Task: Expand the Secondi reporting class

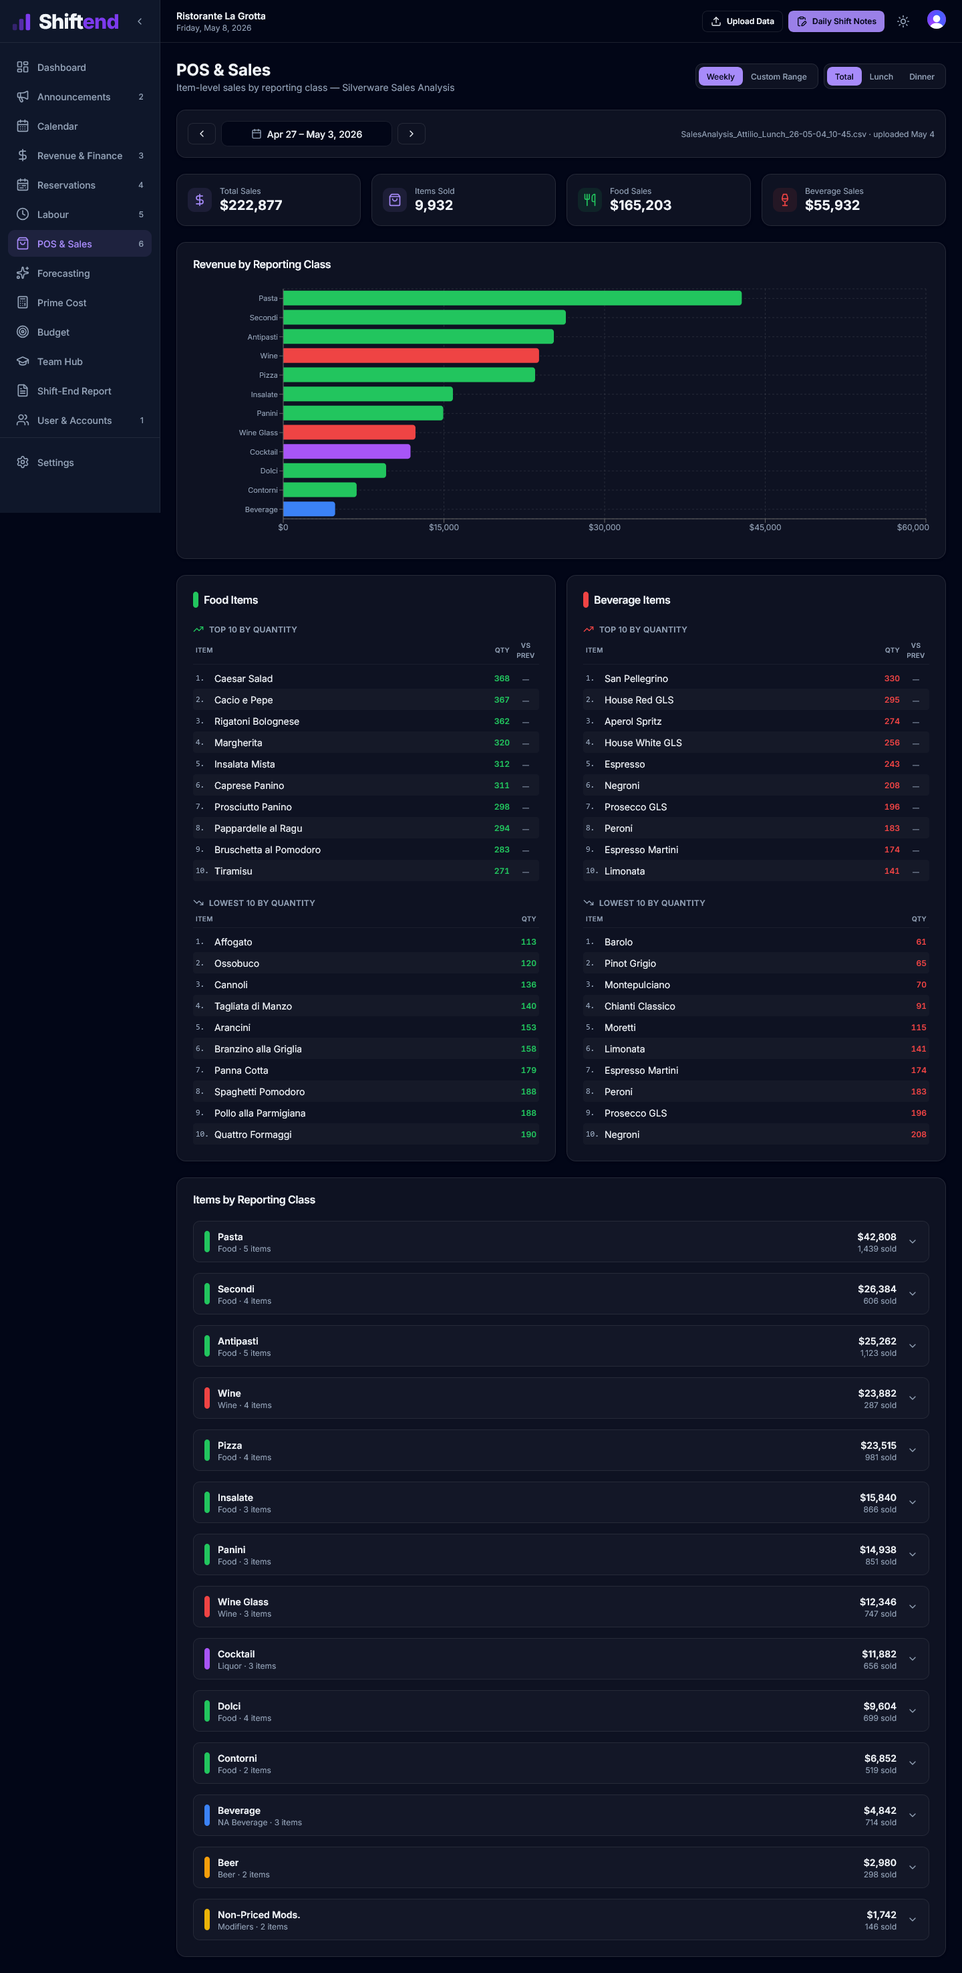Action: coord(561,1294)
